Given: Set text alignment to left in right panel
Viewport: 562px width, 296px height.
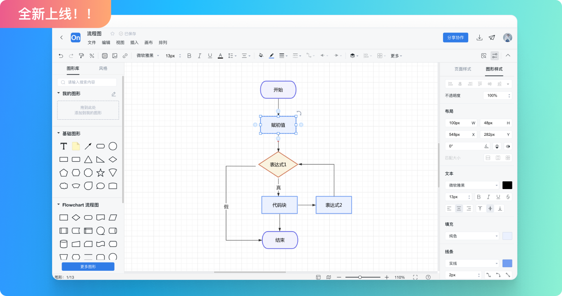Looking at the screenshot, I should coord(449,208).
